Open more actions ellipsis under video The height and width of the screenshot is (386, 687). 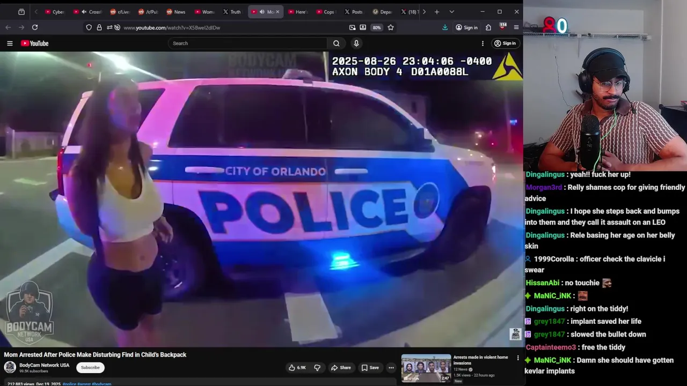(391, 368)
